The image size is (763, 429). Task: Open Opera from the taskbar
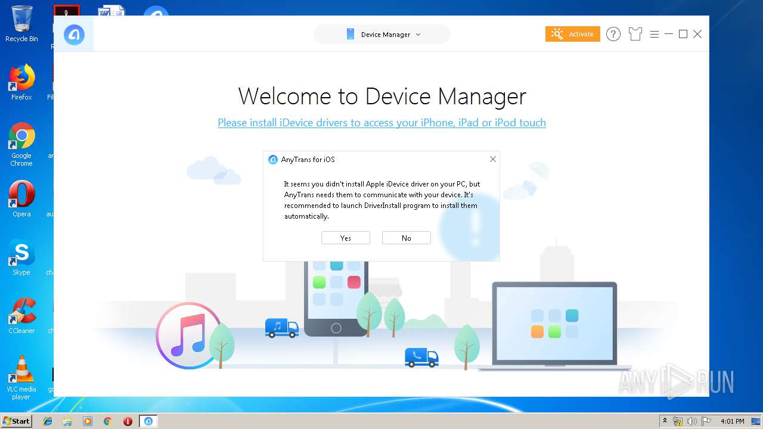click(128, 421)
